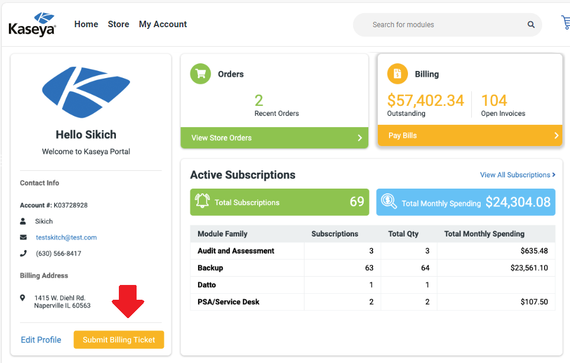Click the shopping cart icon
Image resolution: width=570 pixels, height=363 pixels.
[x=565, y=23]
